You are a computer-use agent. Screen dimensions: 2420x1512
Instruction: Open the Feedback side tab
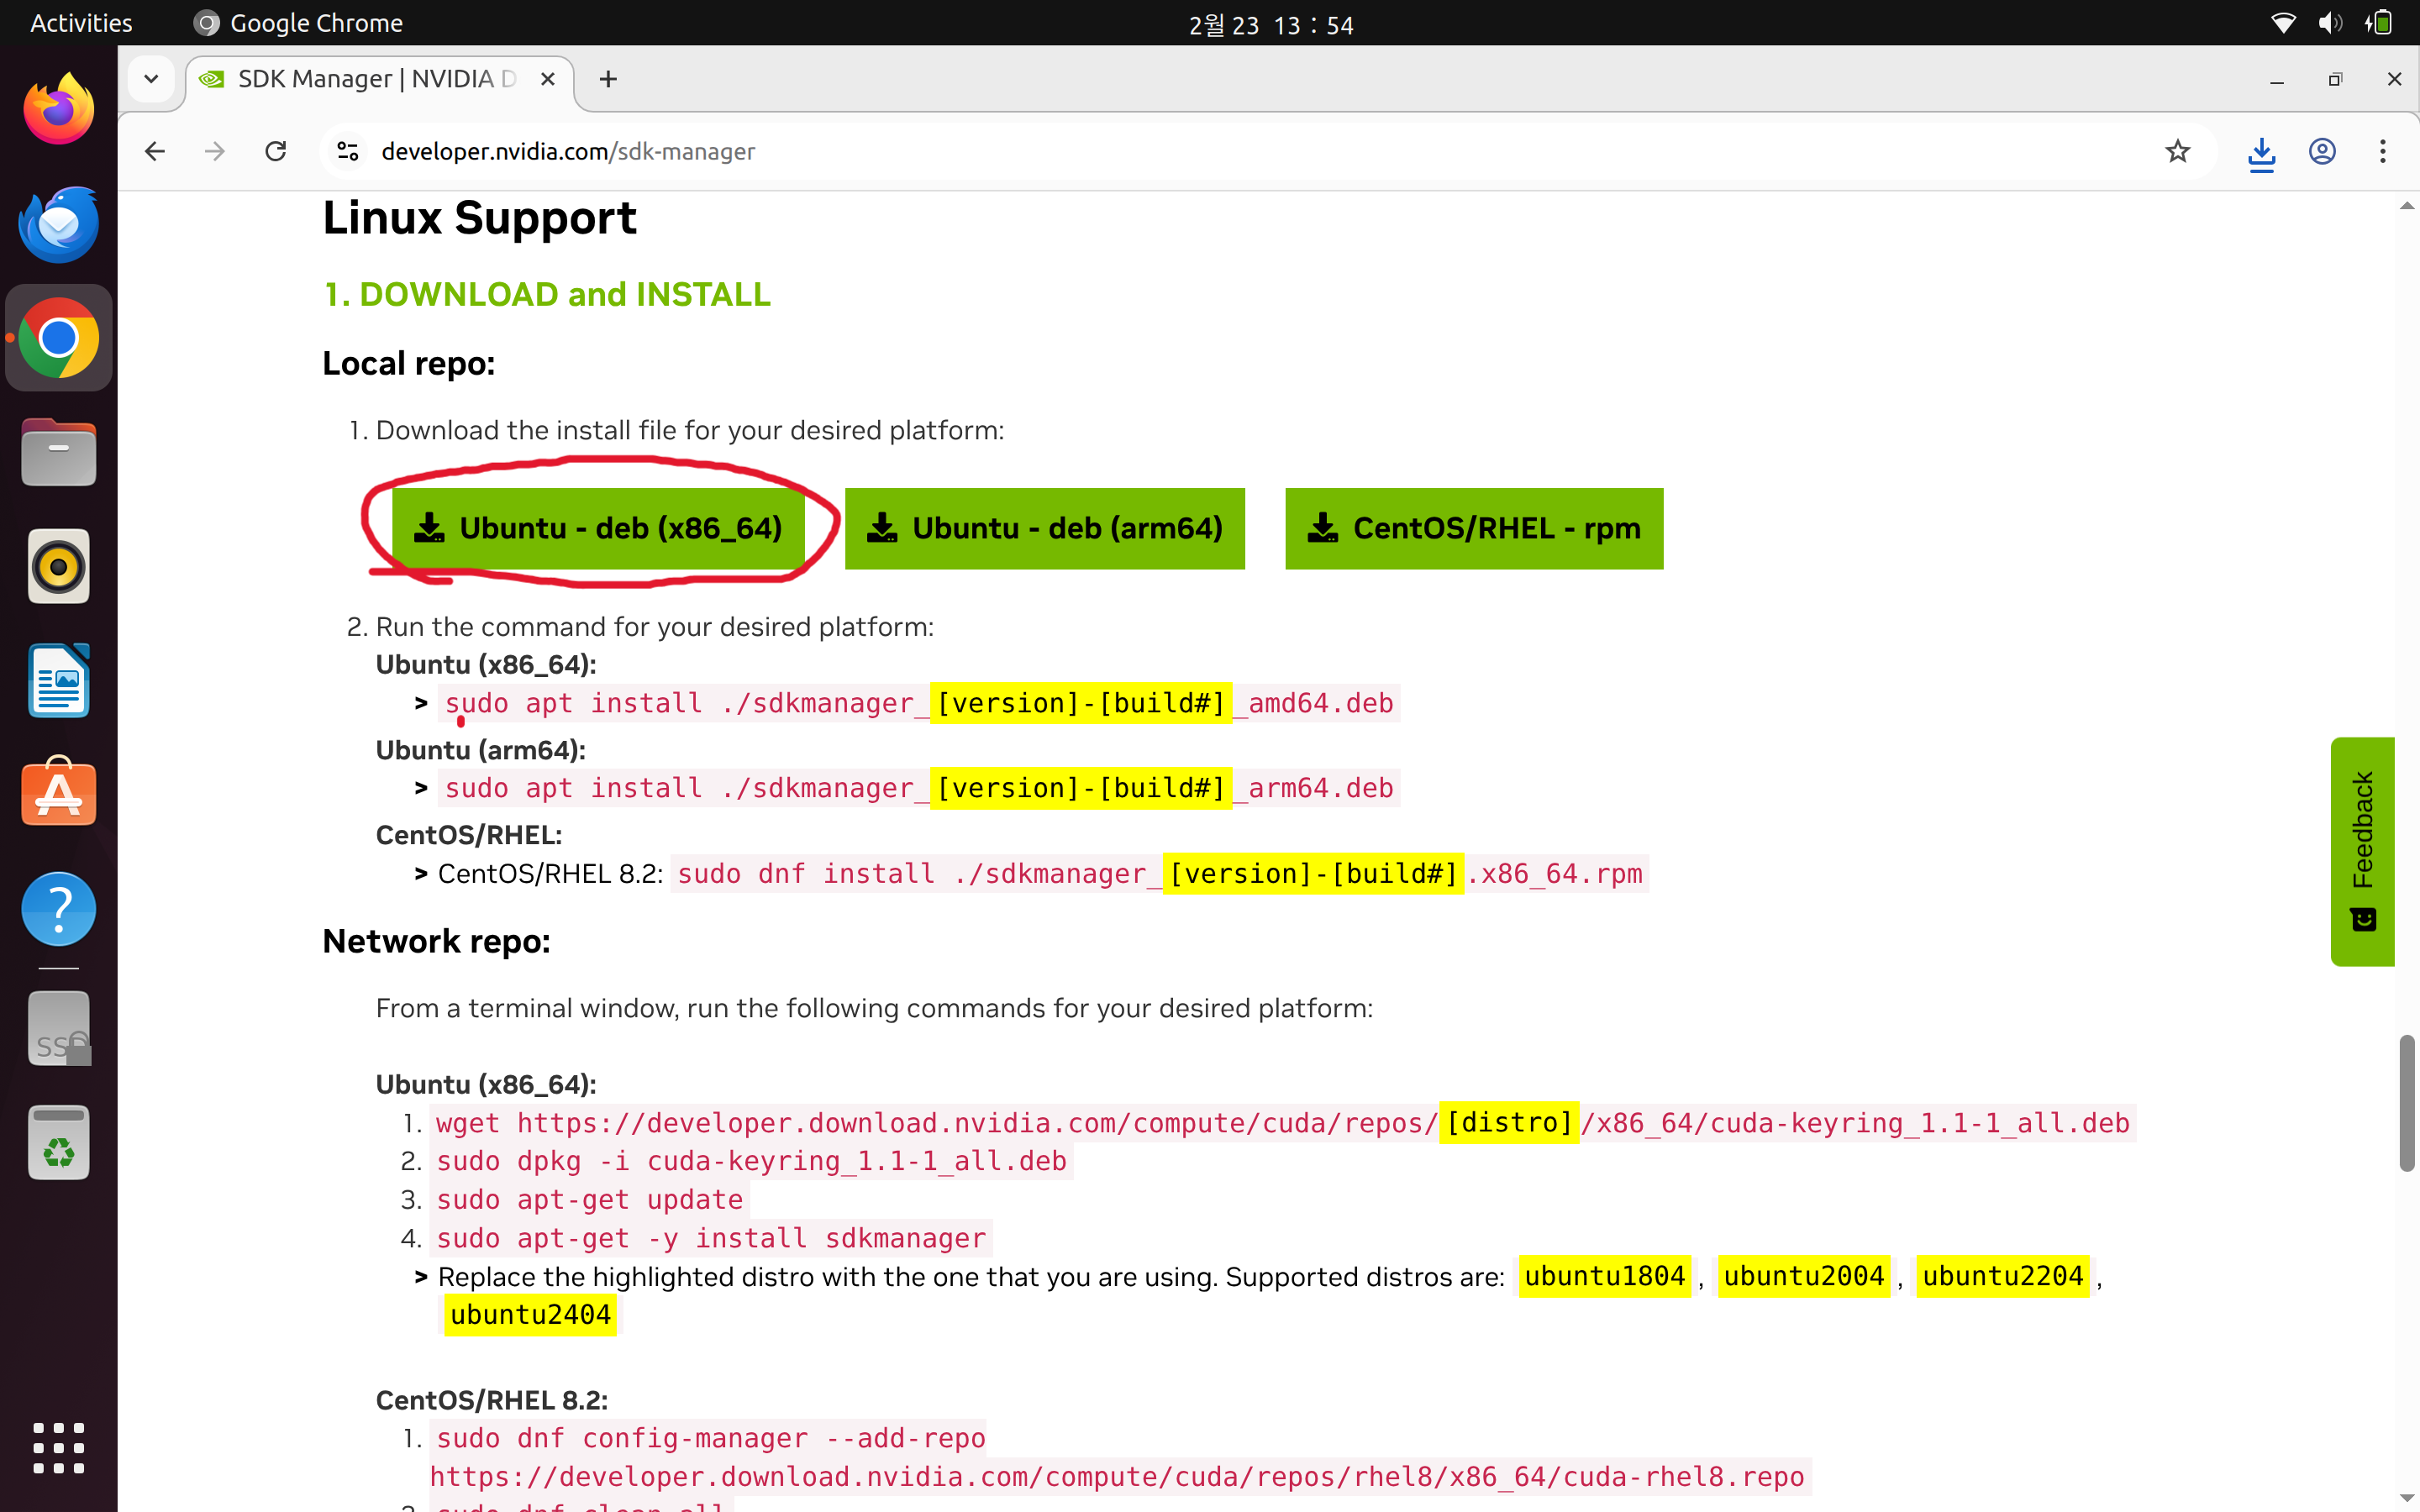point(2362,851)
